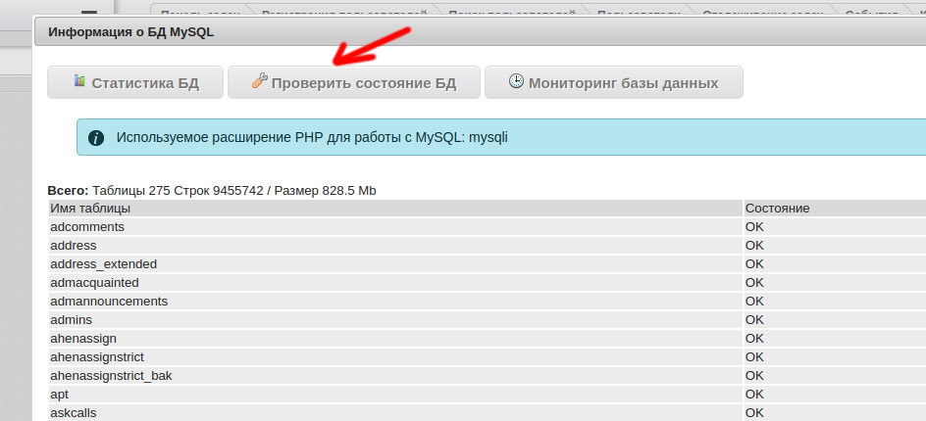926x421 pixels.
Task: Select the admannouncements table row
Action: [x=109, y=302]
